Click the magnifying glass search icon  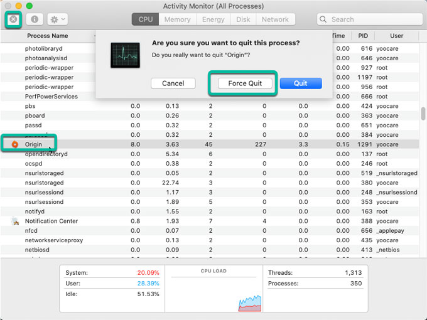click(x=325, y=19)
